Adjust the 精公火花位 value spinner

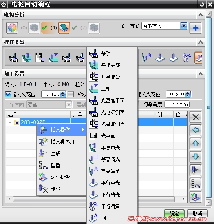point(63,94)
